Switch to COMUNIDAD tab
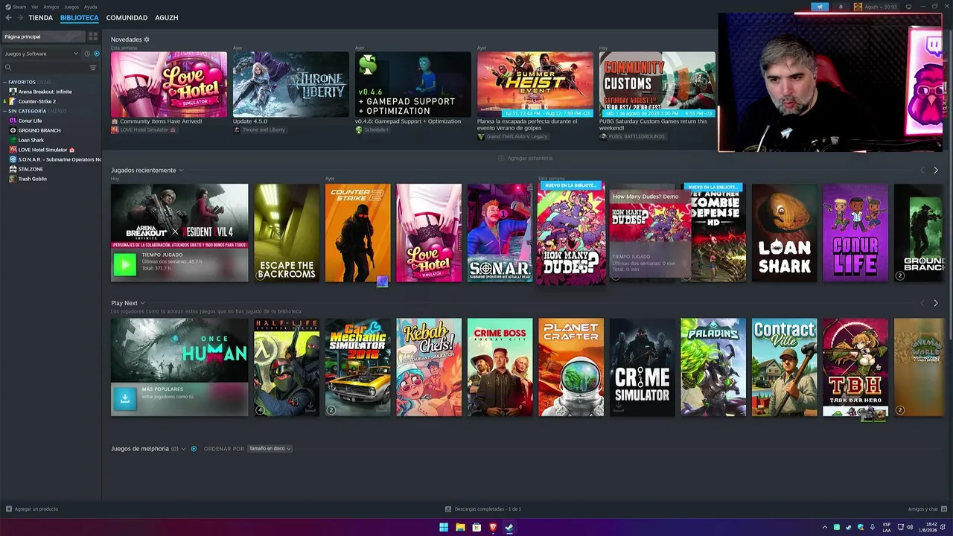Image resolution: width=953 pixels, height=536 pixels. (127, 17)
